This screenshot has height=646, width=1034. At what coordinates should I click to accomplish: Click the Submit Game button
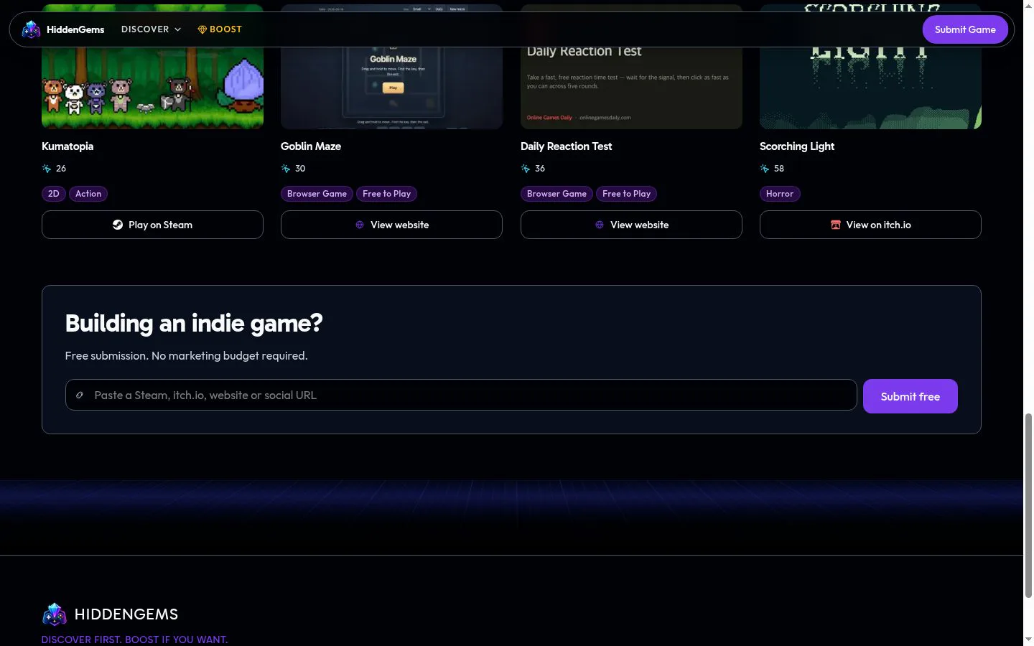click(x=965, y=29)
